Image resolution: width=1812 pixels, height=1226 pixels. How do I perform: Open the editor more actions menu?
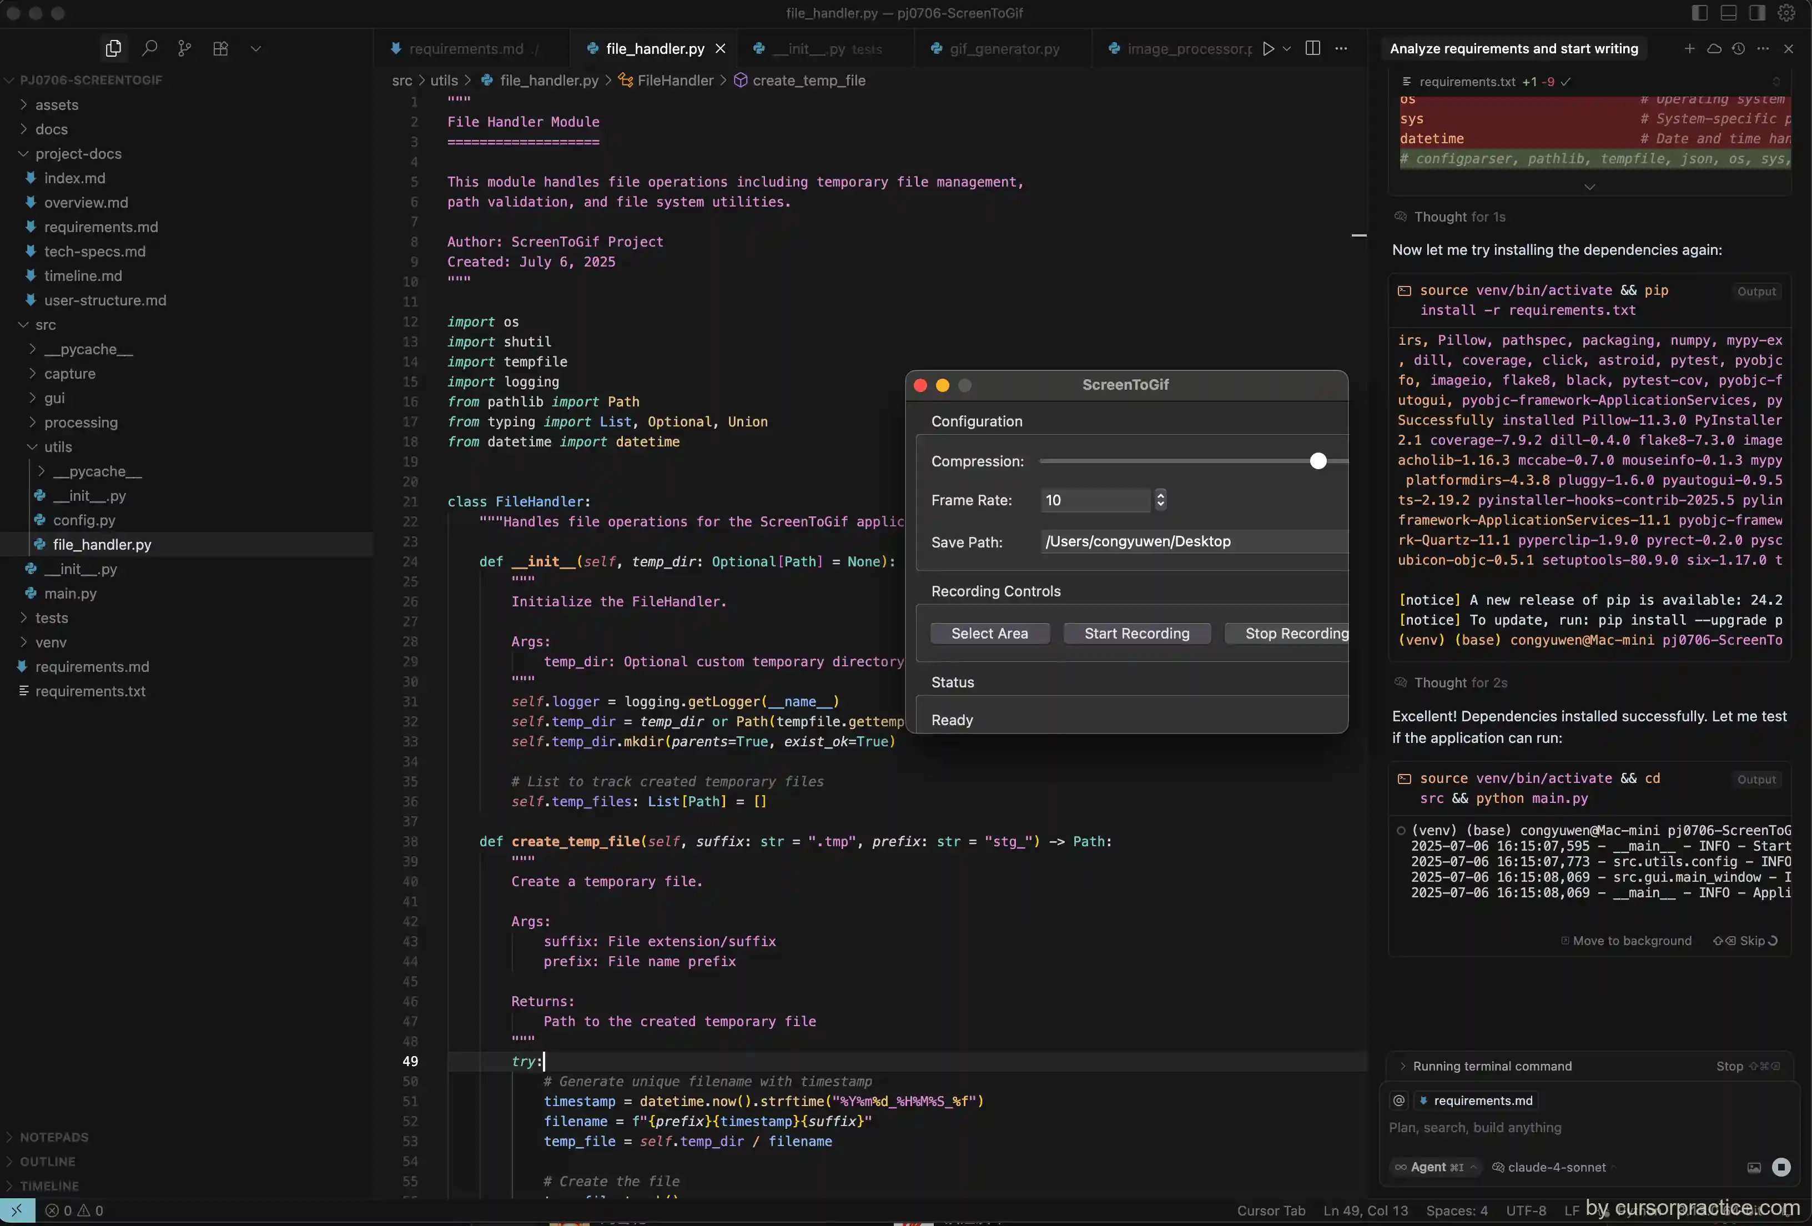[x=1341, y=48]
